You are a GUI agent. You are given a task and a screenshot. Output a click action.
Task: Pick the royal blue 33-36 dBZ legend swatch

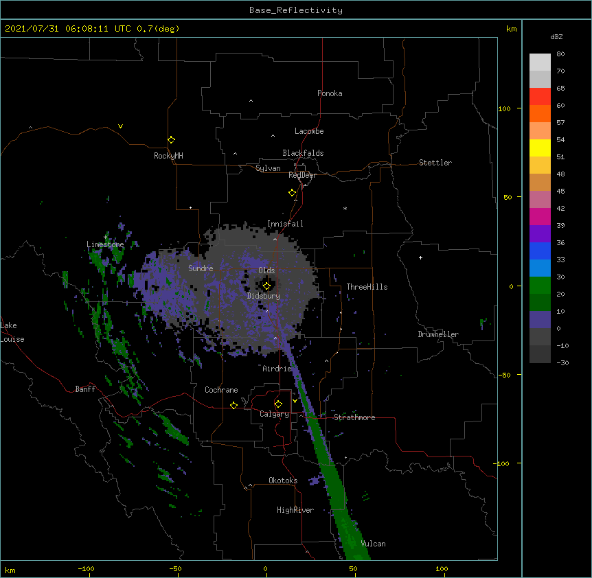pos(540,251)
